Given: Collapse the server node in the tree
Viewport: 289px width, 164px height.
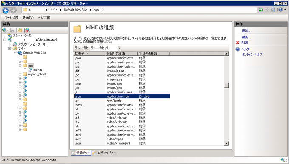Looking at the screenshot, I should (x=5, y=40).
